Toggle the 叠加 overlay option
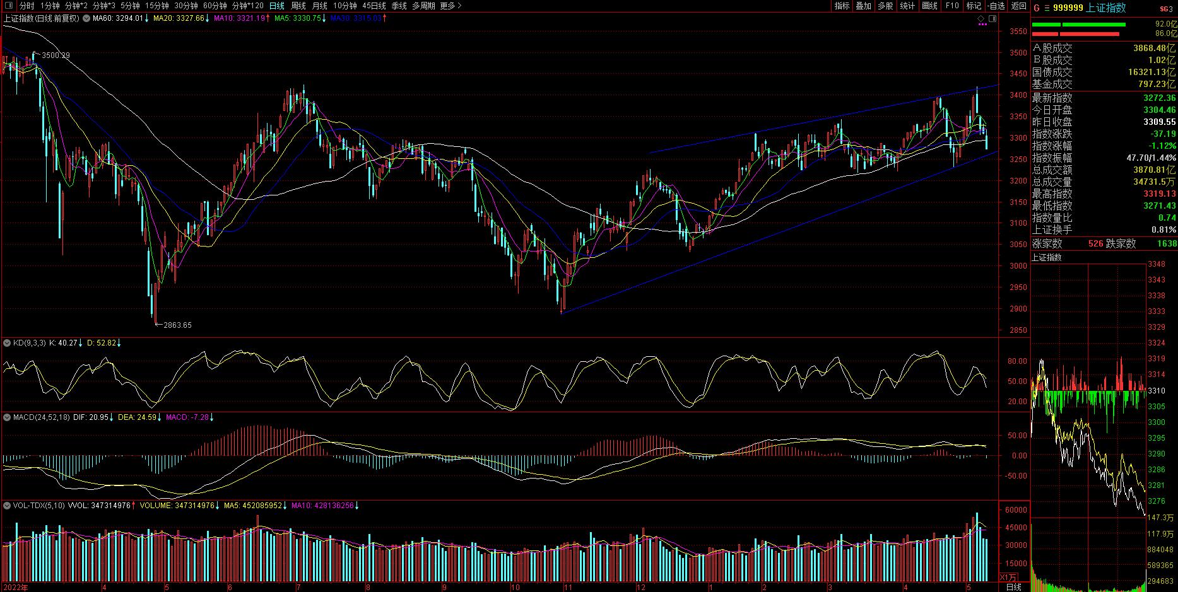Image resolution: width=1178 pixels, height=592 pixels. [863, 6]
